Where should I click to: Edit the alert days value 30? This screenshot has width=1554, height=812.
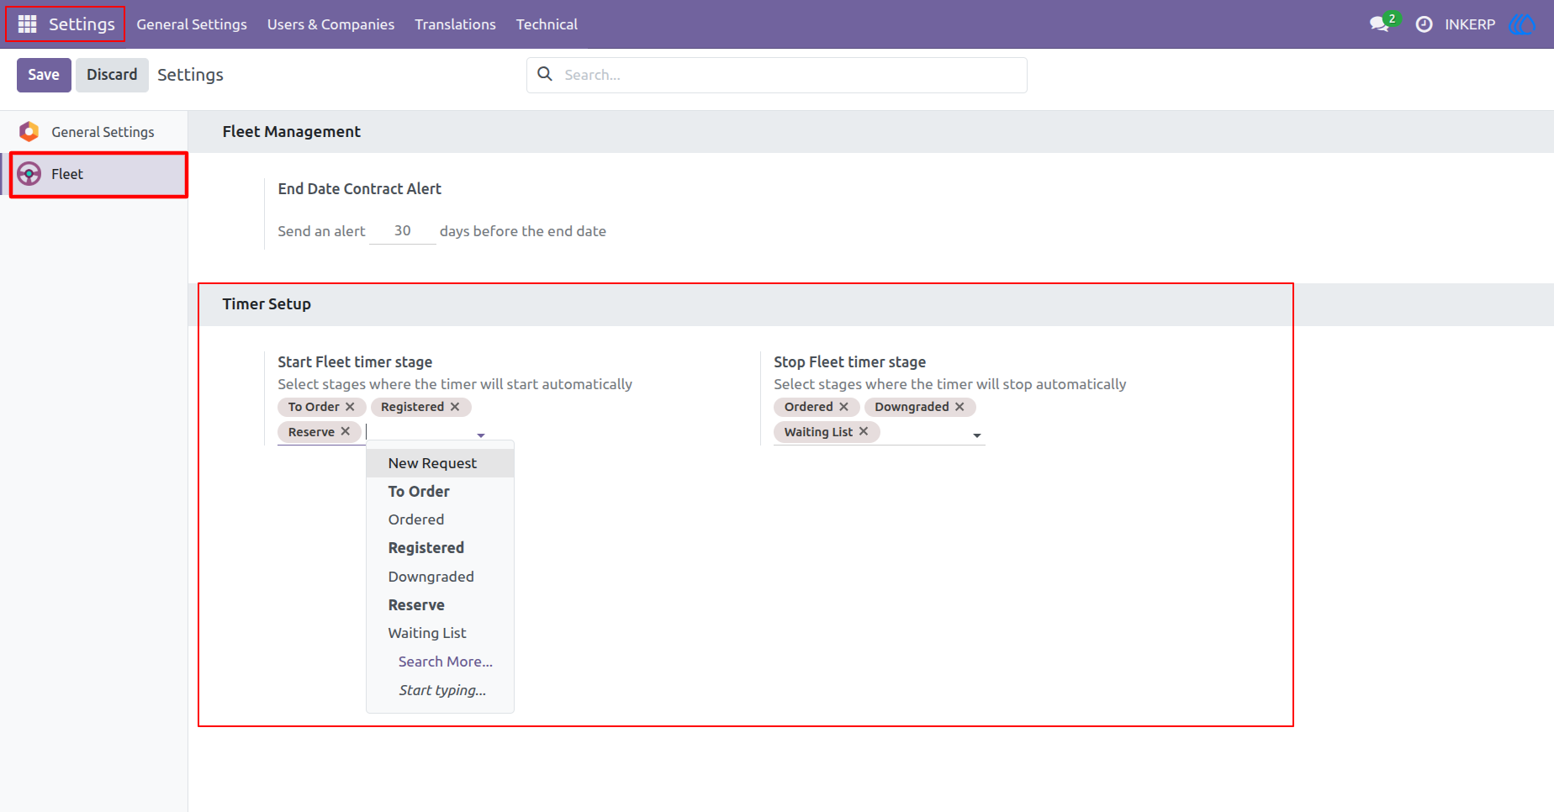point(403,230)
